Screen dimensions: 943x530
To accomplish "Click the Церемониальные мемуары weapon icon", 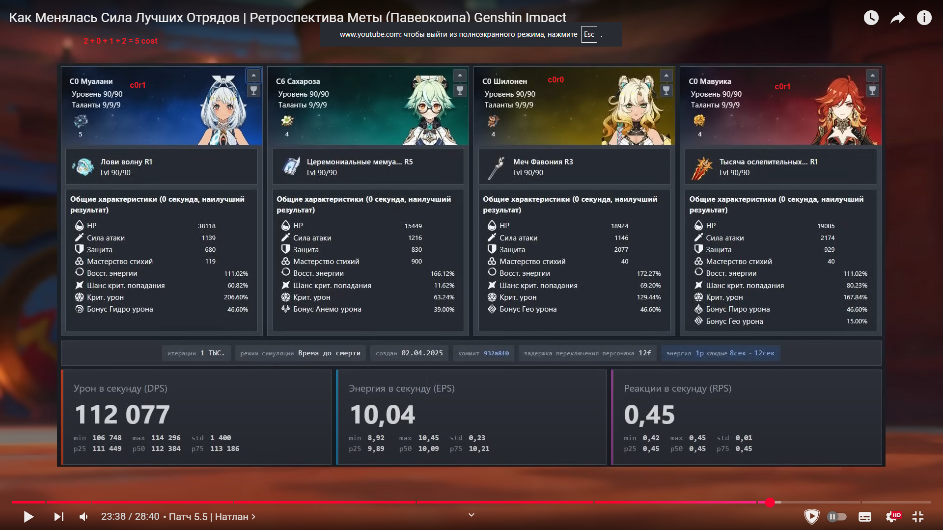I will coord(291,167).
